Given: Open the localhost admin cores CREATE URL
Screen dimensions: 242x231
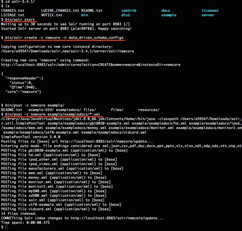Looking at the screenshot, I should pyautogui.click(x=94, y=64).
